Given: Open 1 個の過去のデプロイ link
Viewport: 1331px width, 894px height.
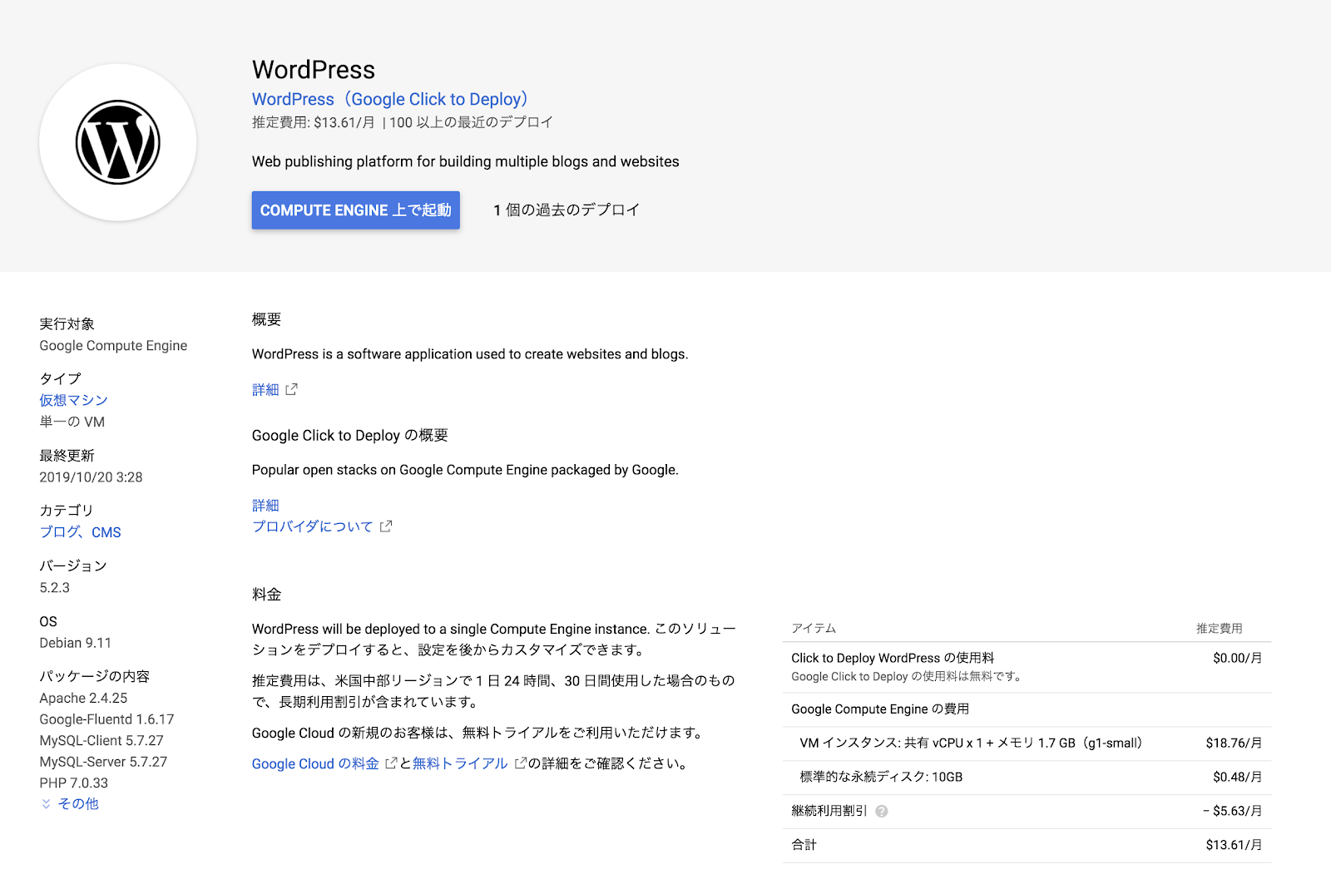Looking at the screenshot, I should pyautogui.click(x=567, y=210).
